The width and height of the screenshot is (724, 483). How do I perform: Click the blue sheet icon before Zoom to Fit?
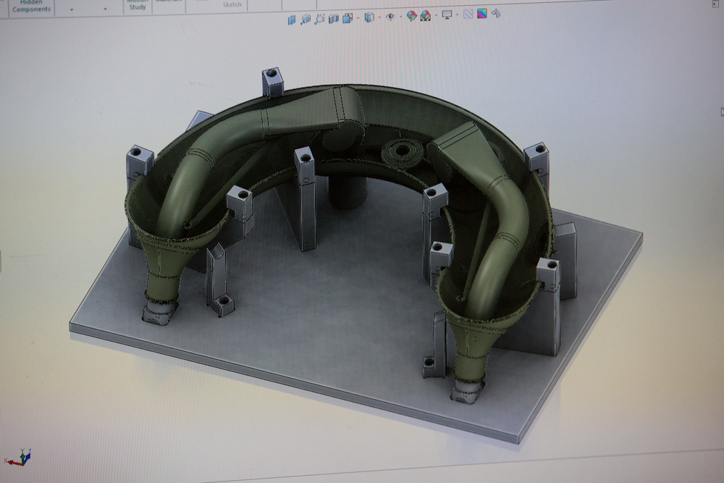(292, 20)
